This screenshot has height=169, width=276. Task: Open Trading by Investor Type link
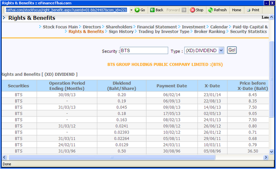pyautogui.click(x=164, y=31)
